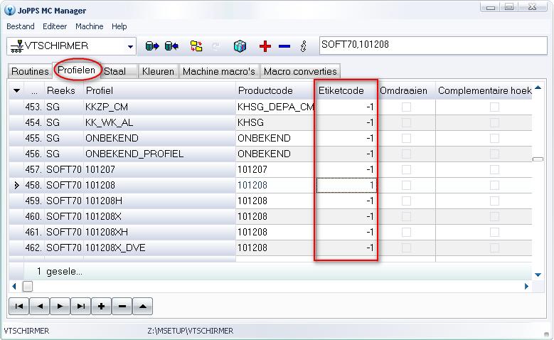This screenshot has height=340, width=554.
Task: Switch to the Profielen tab
Action: pyautogui.click(x=76, y=70)
